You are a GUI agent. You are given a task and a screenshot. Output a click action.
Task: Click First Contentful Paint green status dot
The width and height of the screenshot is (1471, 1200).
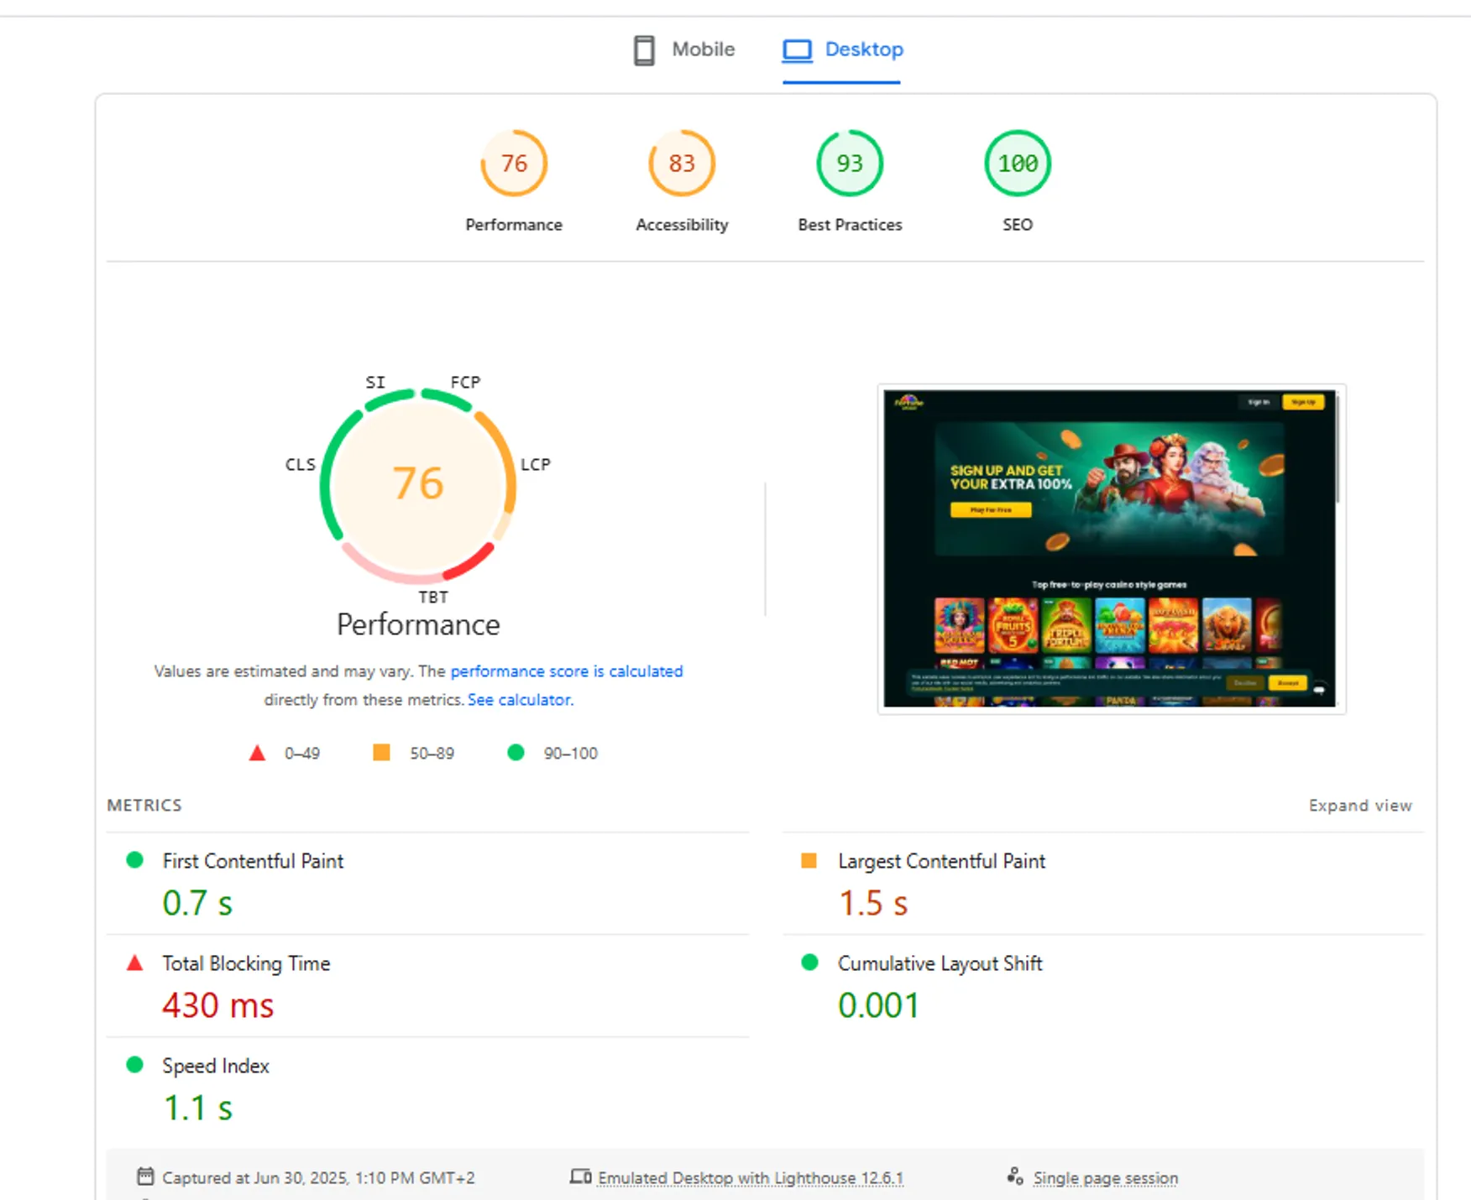134,859
